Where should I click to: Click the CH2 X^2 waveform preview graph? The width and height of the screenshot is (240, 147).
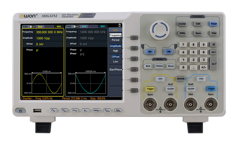click(x=91, y=84)
